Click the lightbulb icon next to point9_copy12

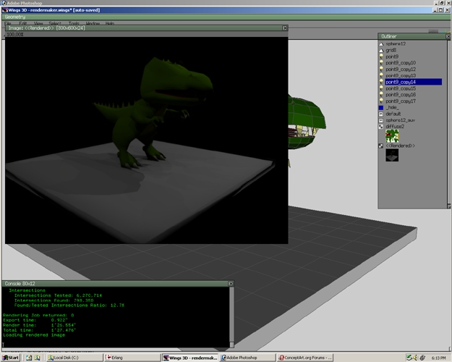pos(381,70)
